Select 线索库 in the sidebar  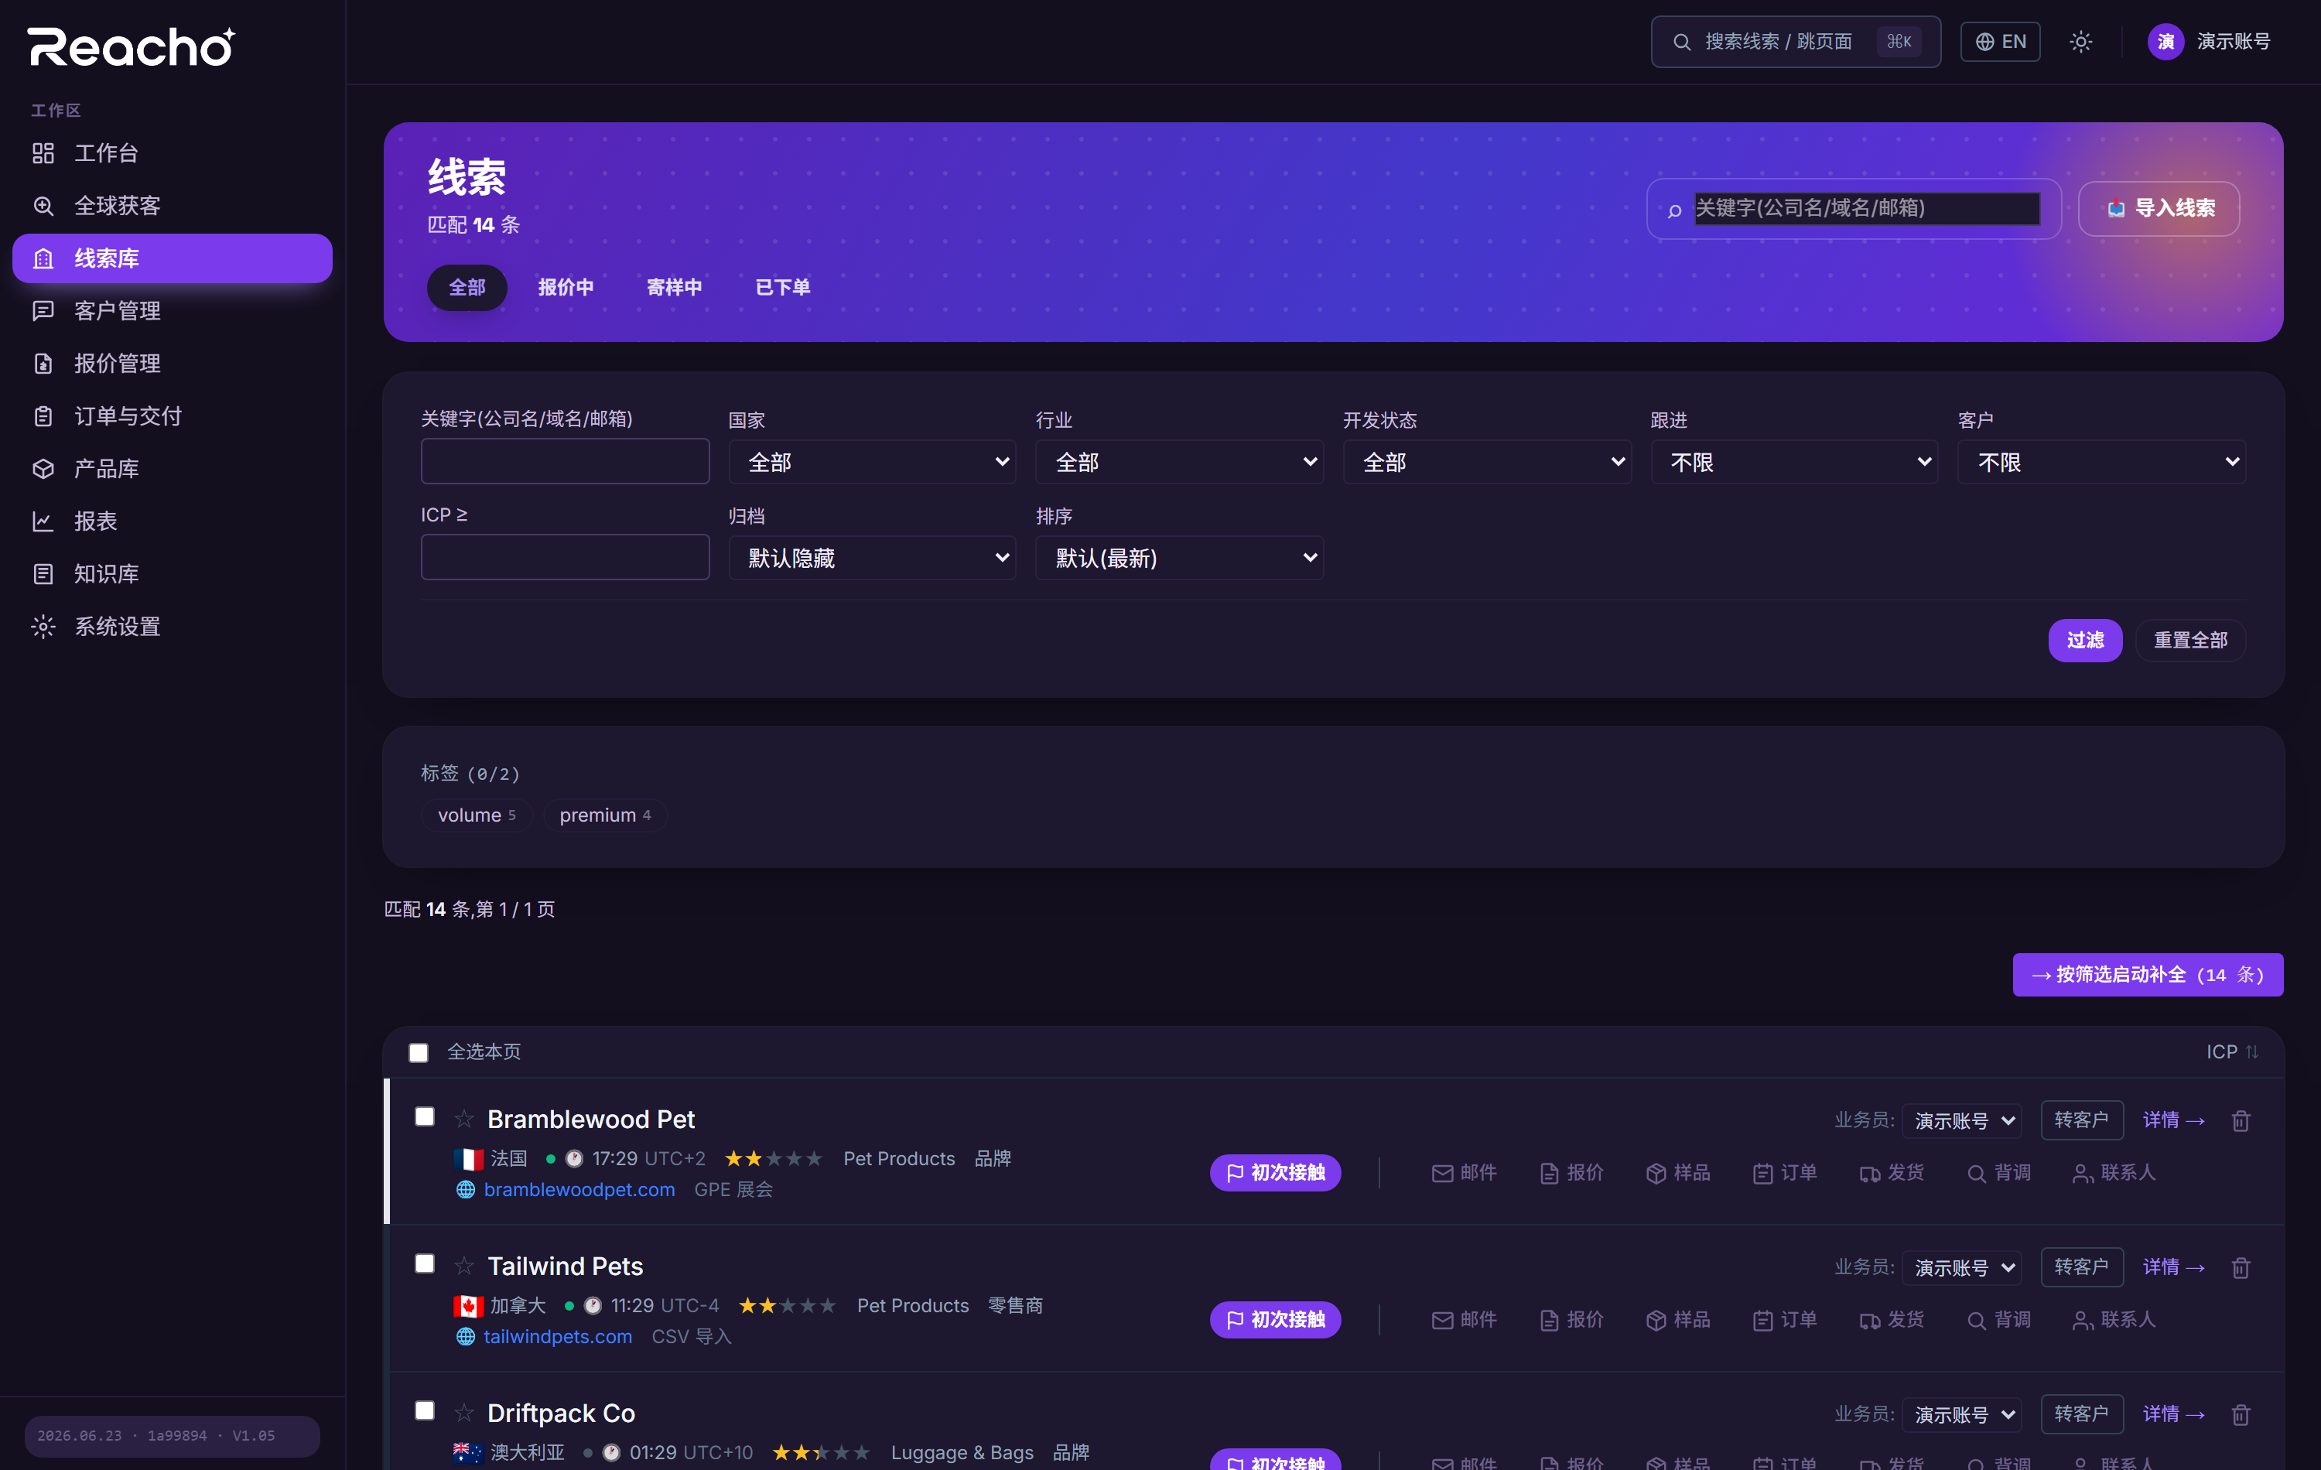pyautogui.click(x=172, y=258)
